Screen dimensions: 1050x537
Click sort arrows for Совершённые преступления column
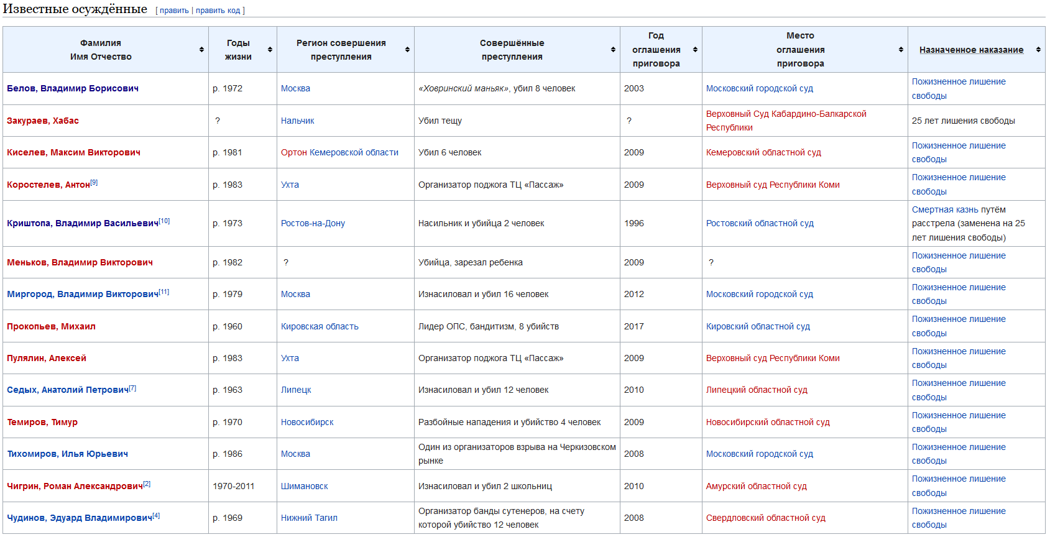coord(613,50)
